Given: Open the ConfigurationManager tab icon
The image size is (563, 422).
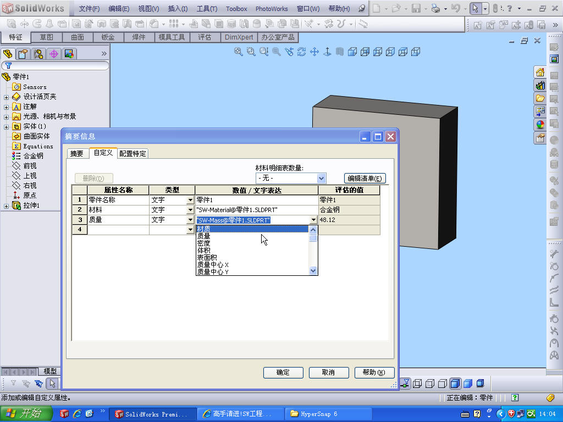Looking at the screenshot, I should click(38, 54).
